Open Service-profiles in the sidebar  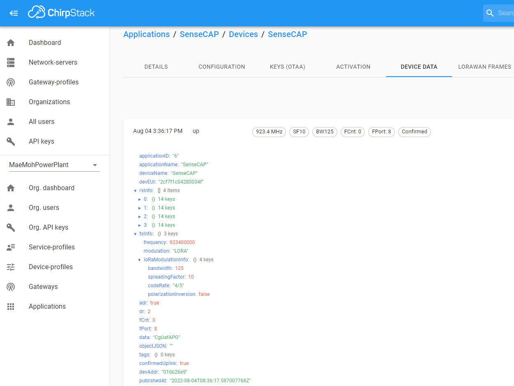[55, 247]
